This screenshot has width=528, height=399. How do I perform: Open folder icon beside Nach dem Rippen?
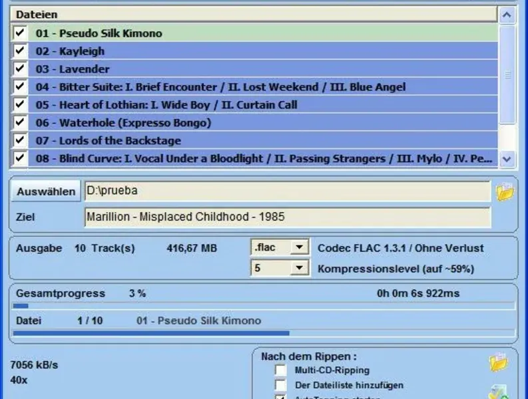click(x=498, y=362)
